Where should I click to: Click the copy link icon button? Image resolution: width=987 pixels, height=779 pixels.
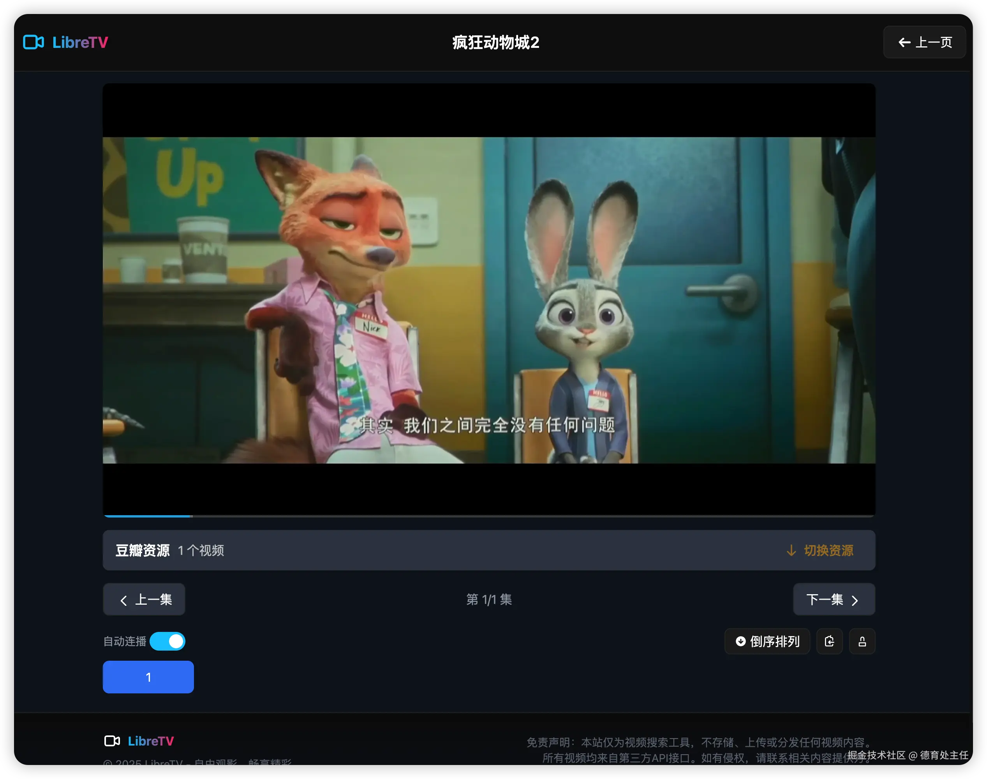coord(829,641)
